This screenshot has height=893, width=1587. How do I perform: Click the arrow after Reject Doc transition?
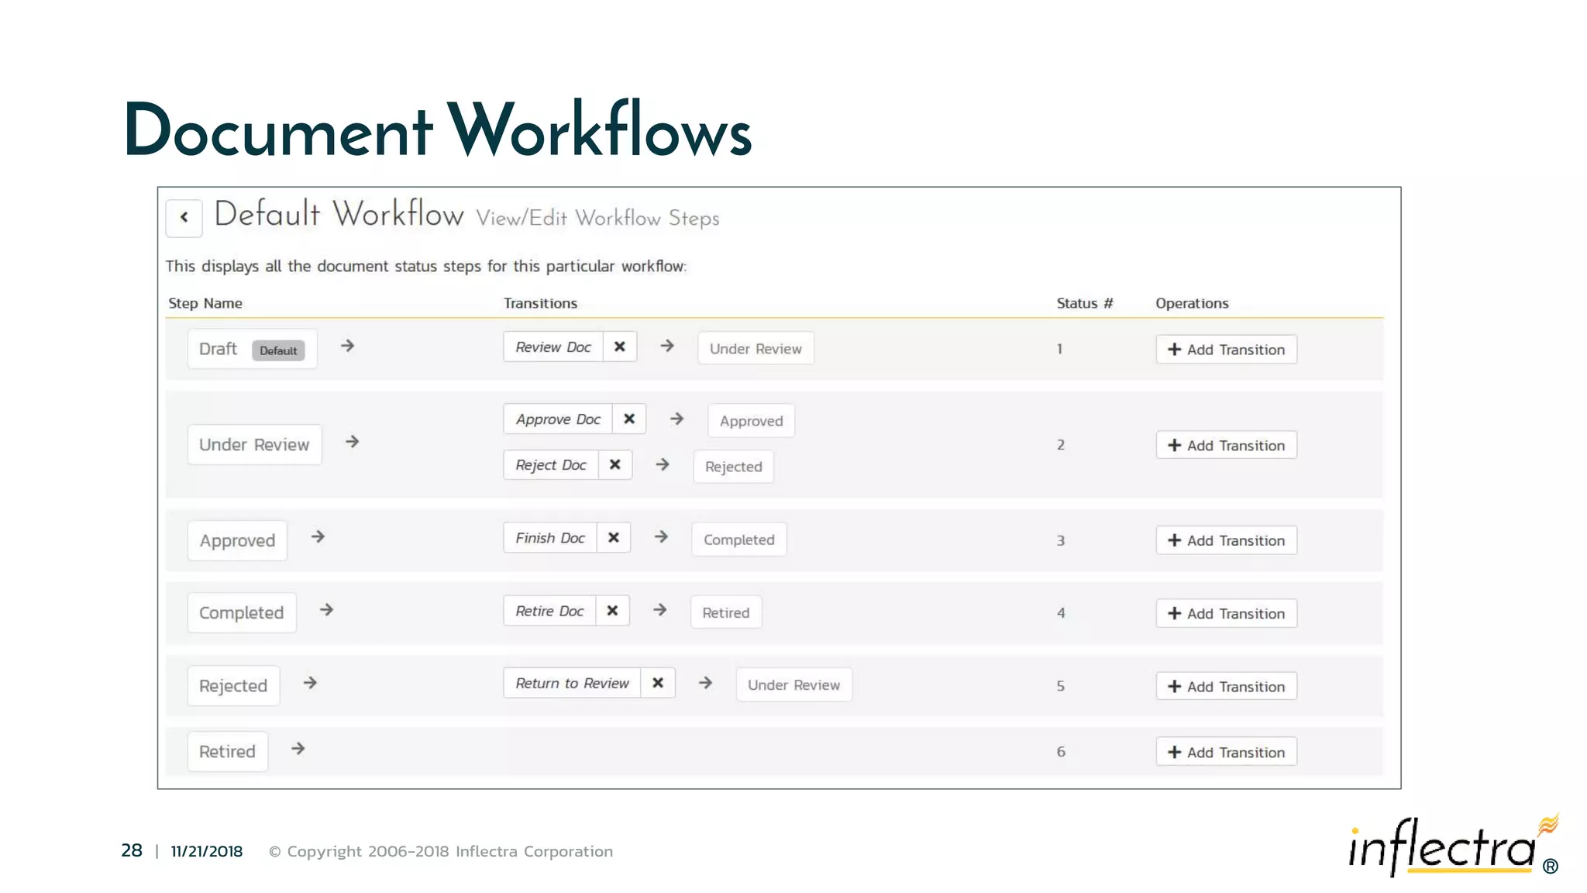[663, 464]
